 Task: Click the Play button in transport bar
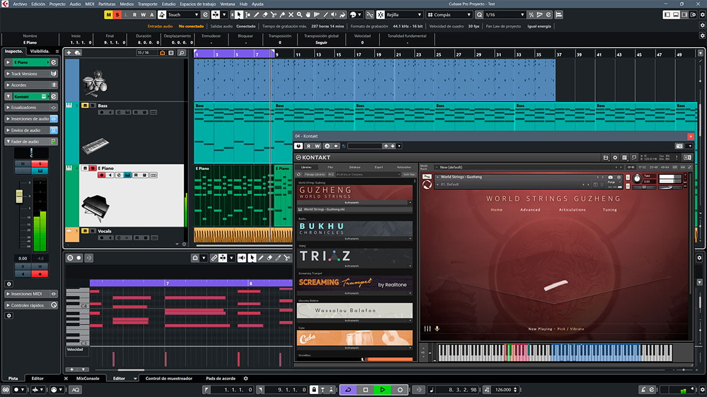(x=382, y=389)
